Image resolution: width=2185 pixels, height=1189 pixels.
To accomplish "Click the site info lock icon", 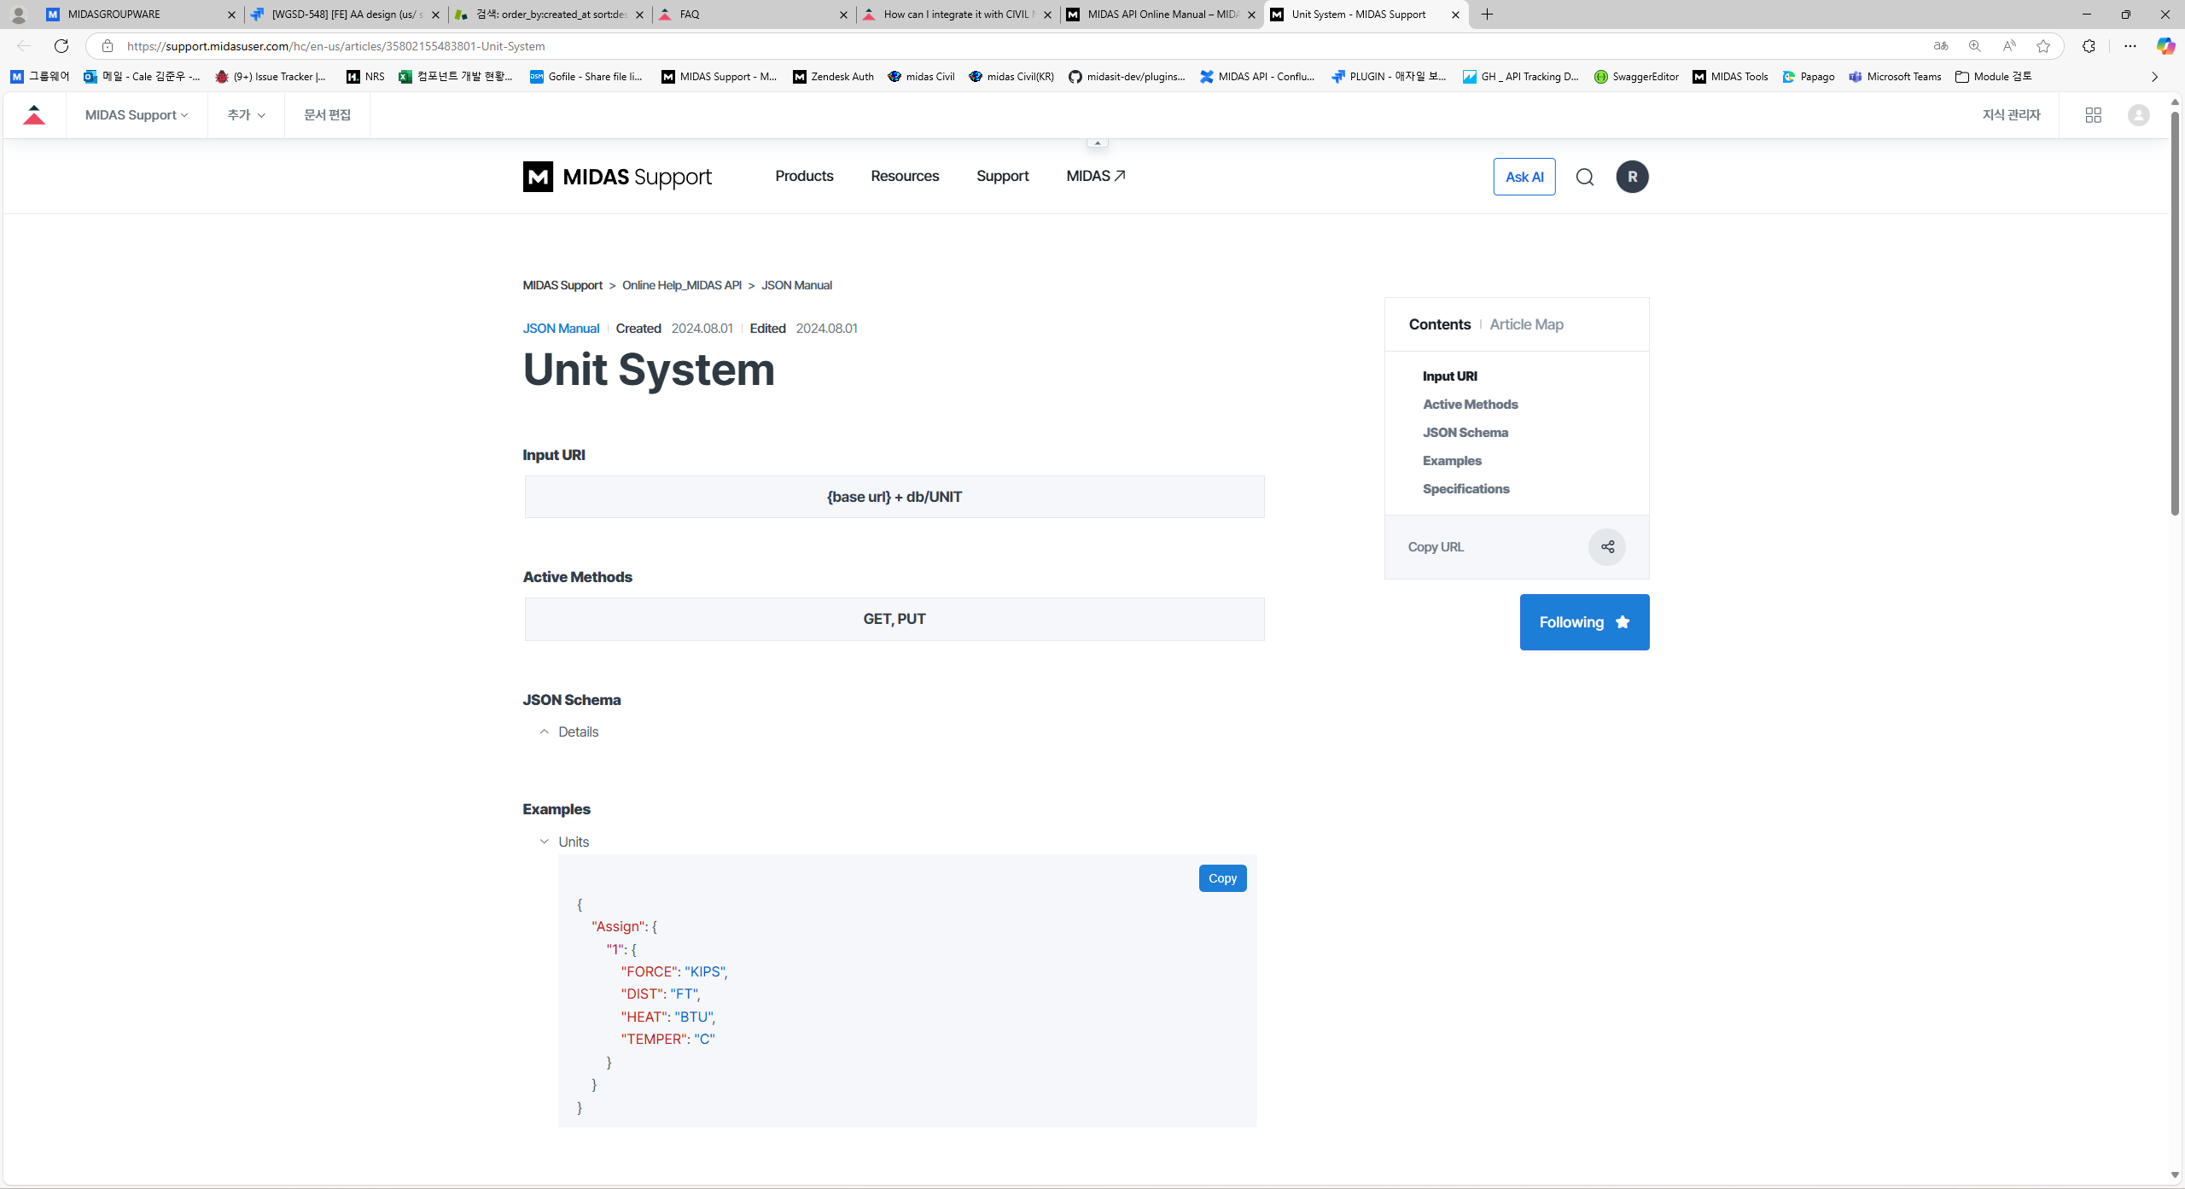I will [x=108, y=46].
